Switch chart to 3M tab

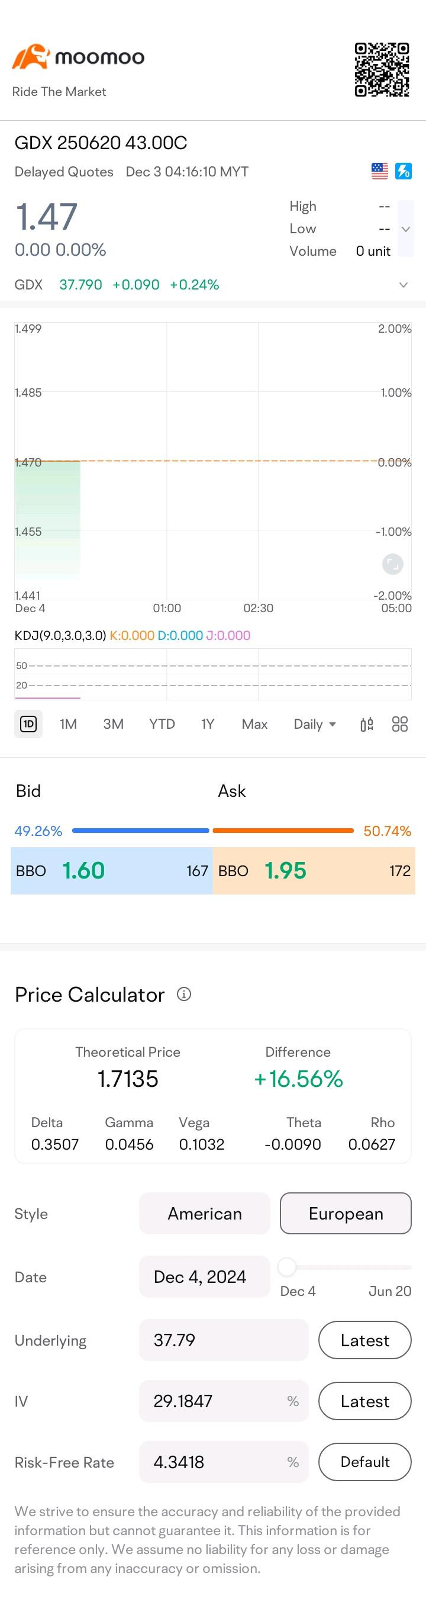[x=114, y=724]
